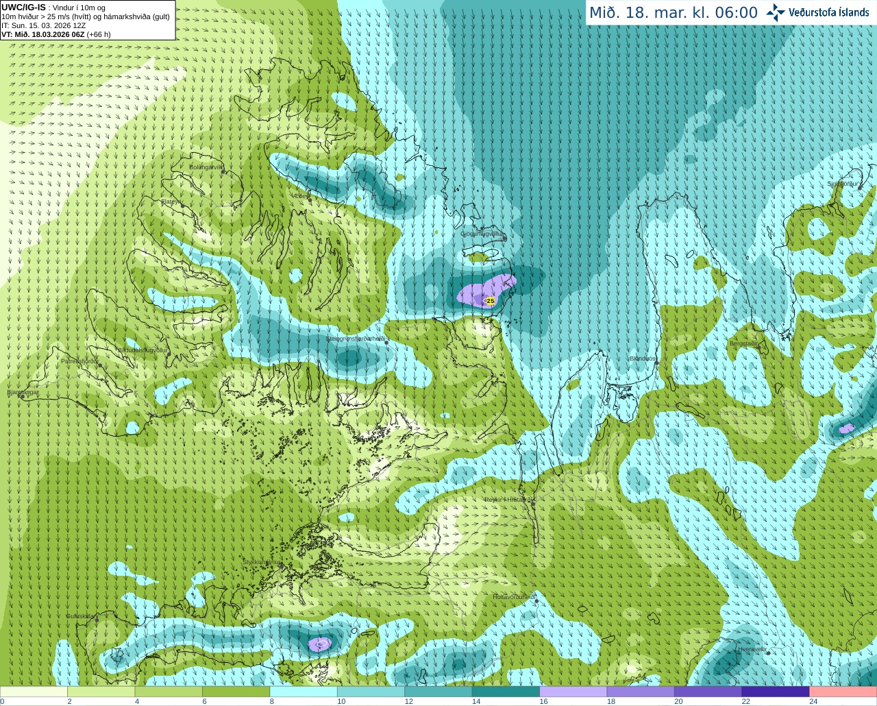
Task: Click the IT: Sun. 15. 03. 2026 12Z line
Action: pos(43,25)
